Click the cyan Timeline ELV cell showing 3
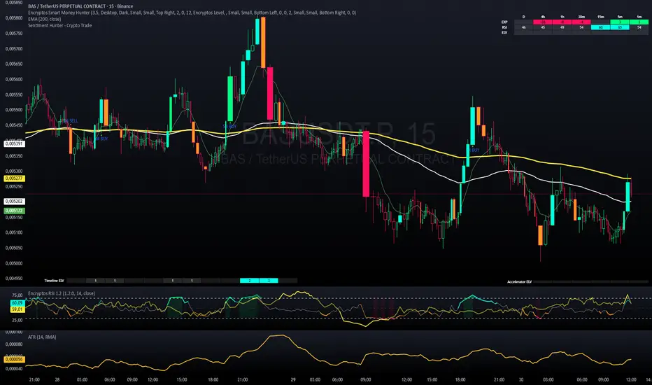652x385 pixels. point(269,281)
